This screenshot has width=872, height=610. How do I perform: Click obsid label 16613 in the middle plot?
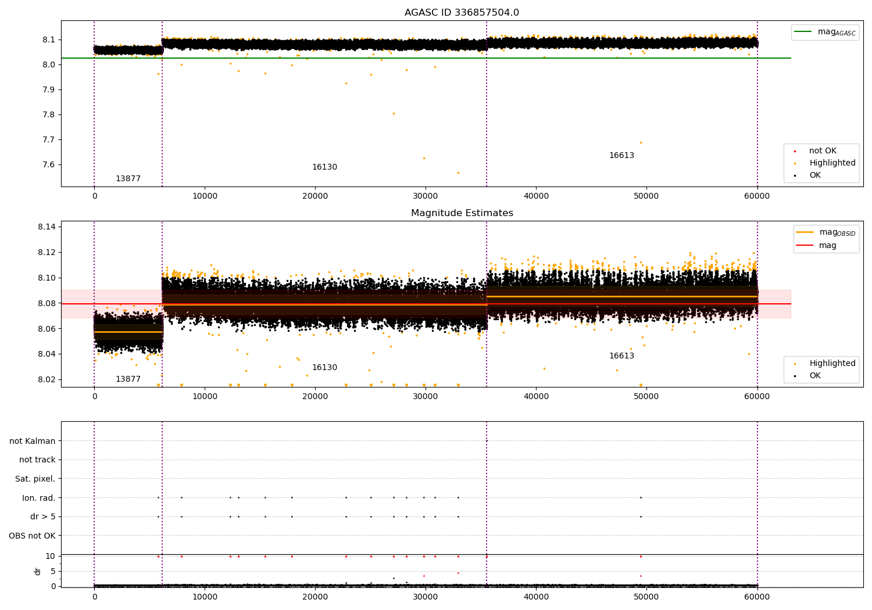click(x=621, y=356)
